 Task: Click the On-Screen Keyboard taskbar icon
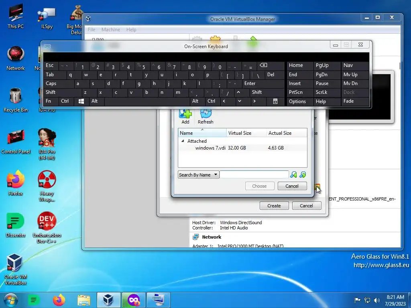point(158,300)
